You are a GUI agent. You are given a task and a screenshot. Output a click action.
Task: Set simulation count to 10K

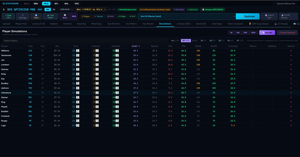238,33
